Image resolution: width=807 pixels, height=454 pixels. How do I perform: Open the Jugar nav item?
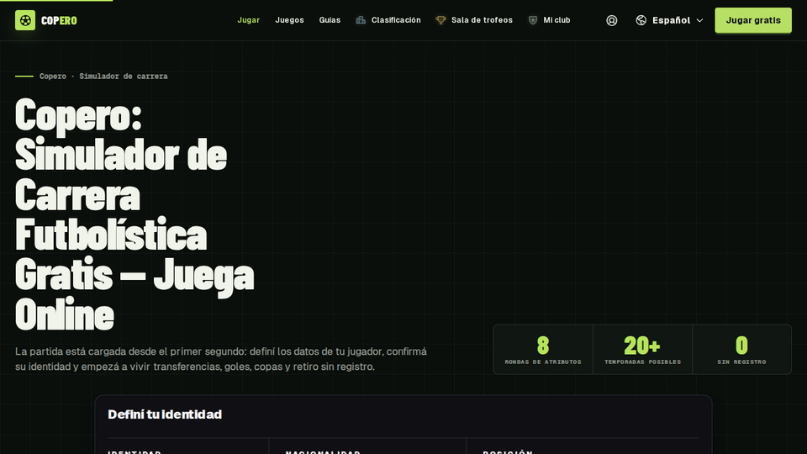(x=249, y=20)
